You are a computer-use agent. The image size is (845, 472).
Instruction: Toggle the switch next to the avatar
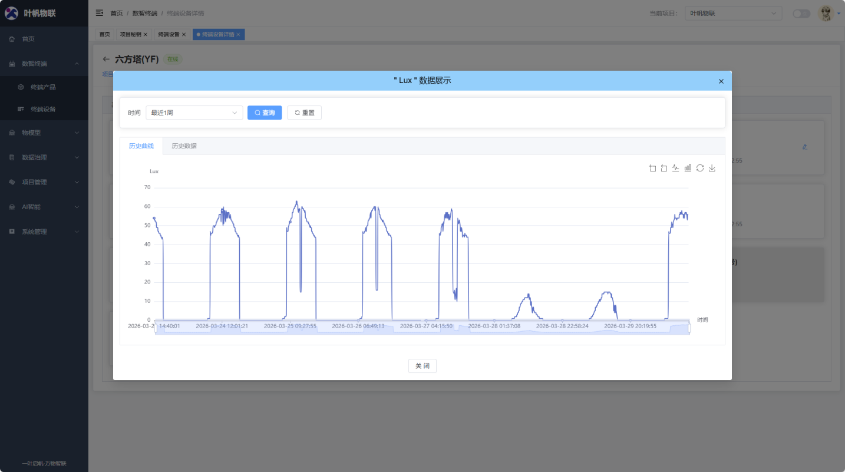tap(801, 14)
